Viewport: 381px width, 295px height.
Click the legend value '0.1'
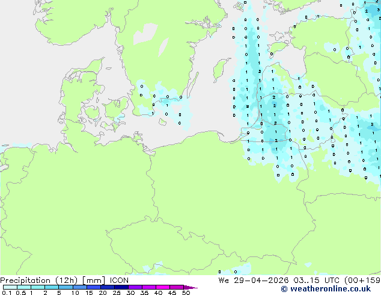pos(7,293)
